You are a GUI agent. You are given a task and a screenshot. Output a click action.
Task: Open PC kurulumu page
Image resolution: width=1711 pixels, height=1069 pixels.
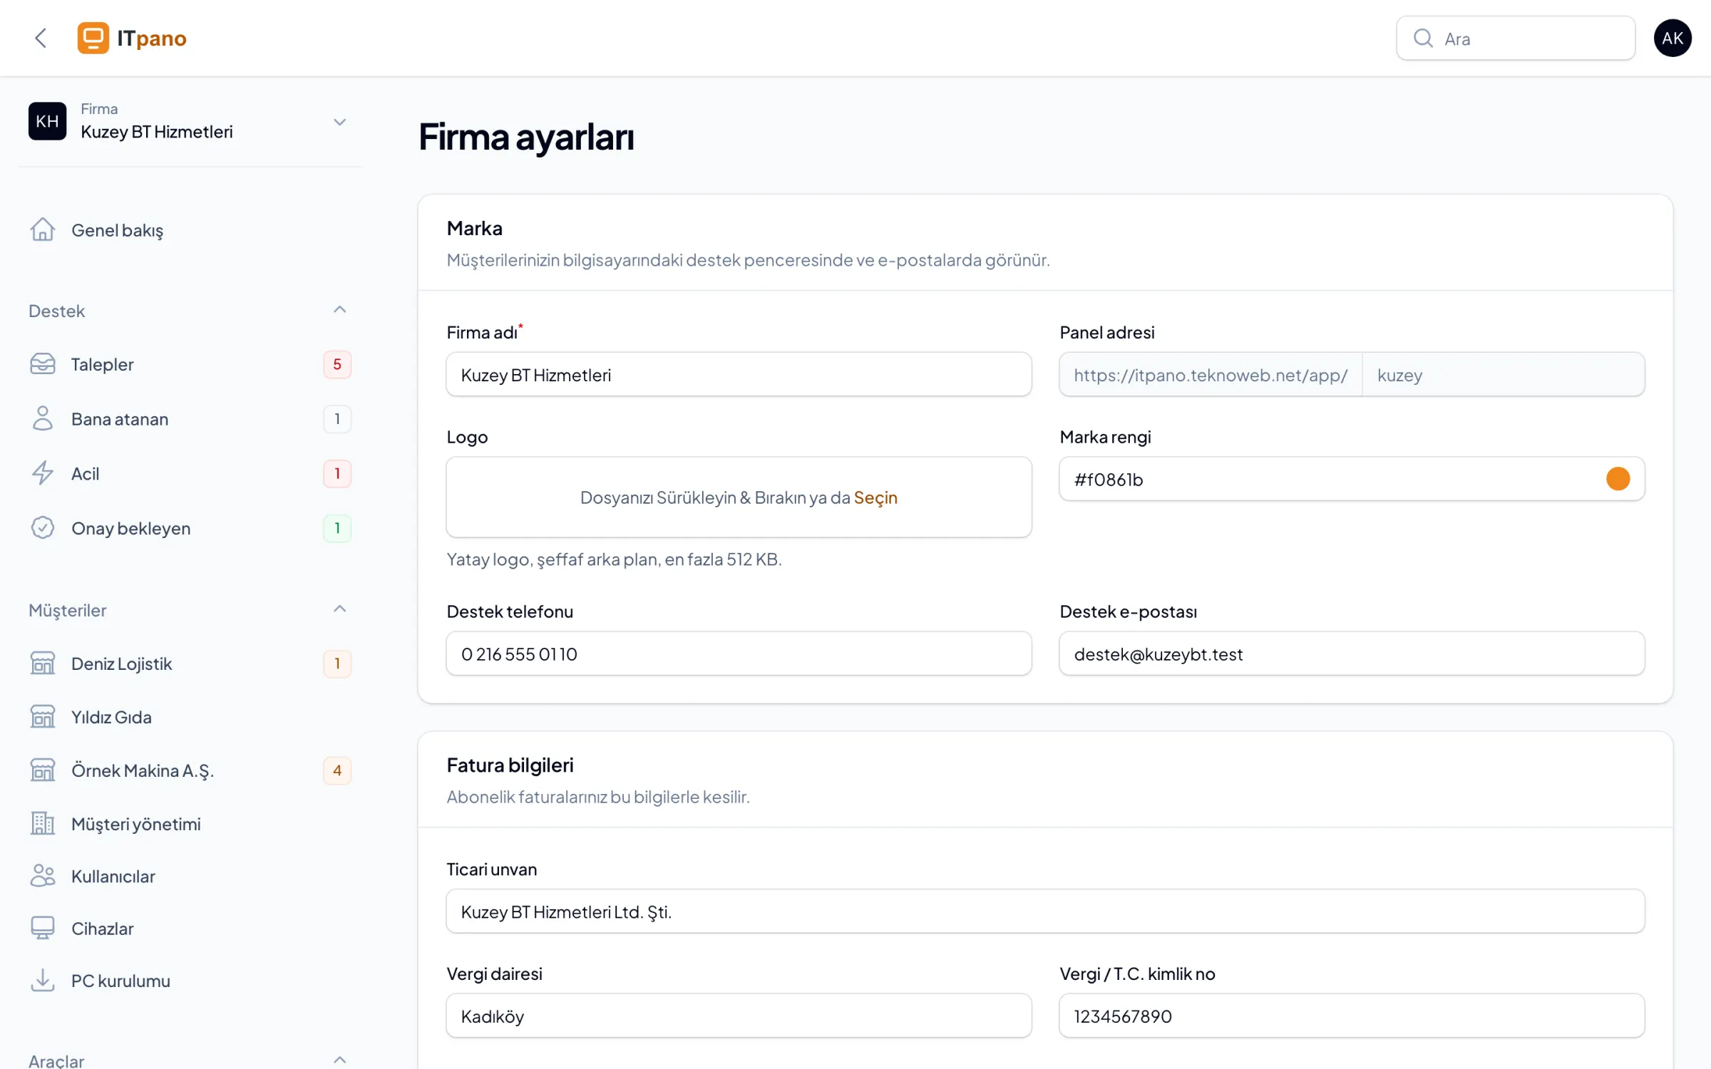190,981
